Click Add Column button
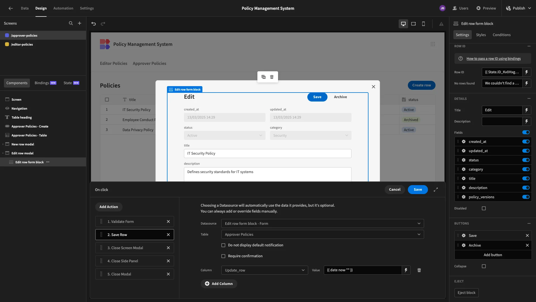 (219, 284)
